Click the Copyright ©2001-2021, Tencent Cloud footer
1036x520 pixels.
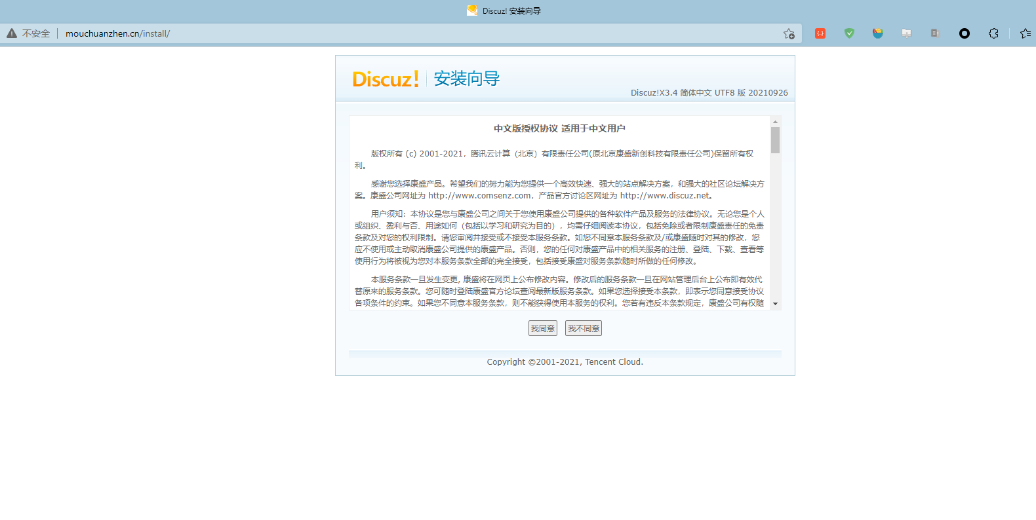tap(565, 362)
